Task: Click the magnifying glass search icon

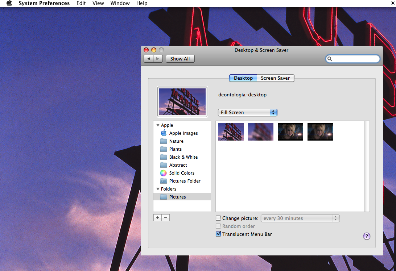Action: tap(329, 59)
